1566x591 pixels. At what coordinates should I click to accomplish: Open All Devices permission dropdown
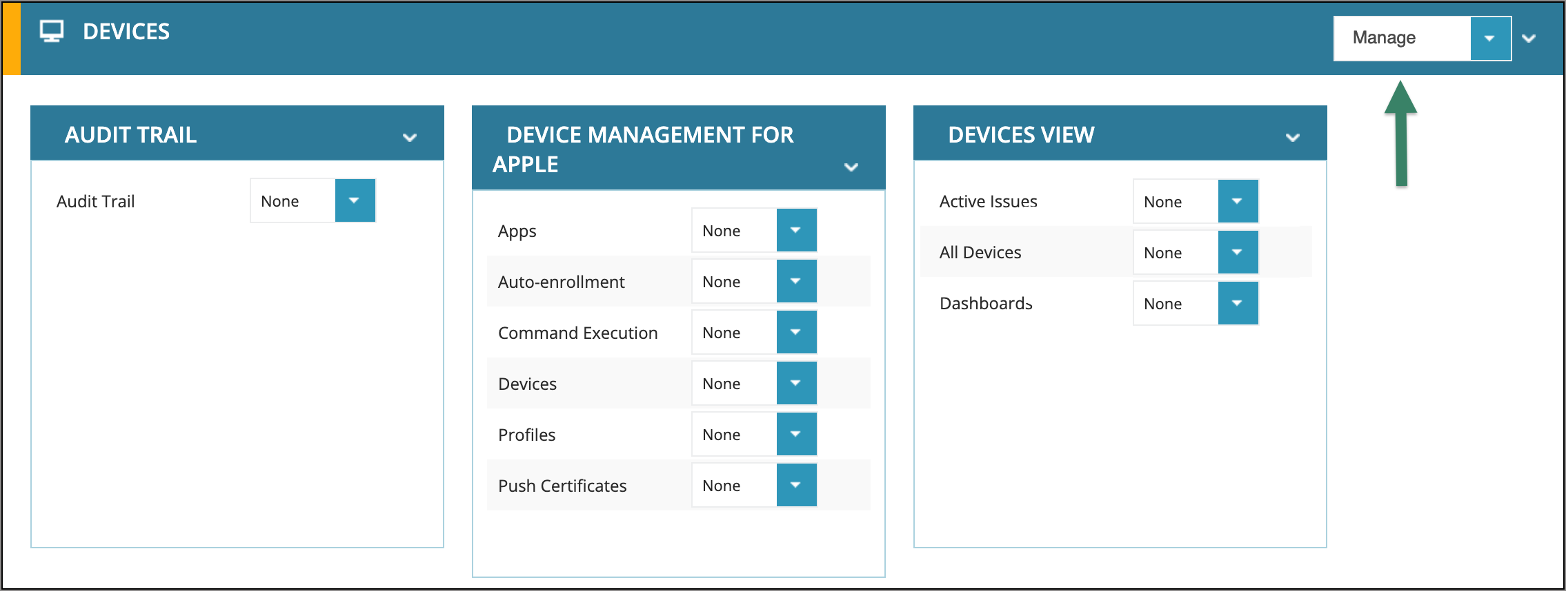pyautogui.click(x=1238, y=252)
